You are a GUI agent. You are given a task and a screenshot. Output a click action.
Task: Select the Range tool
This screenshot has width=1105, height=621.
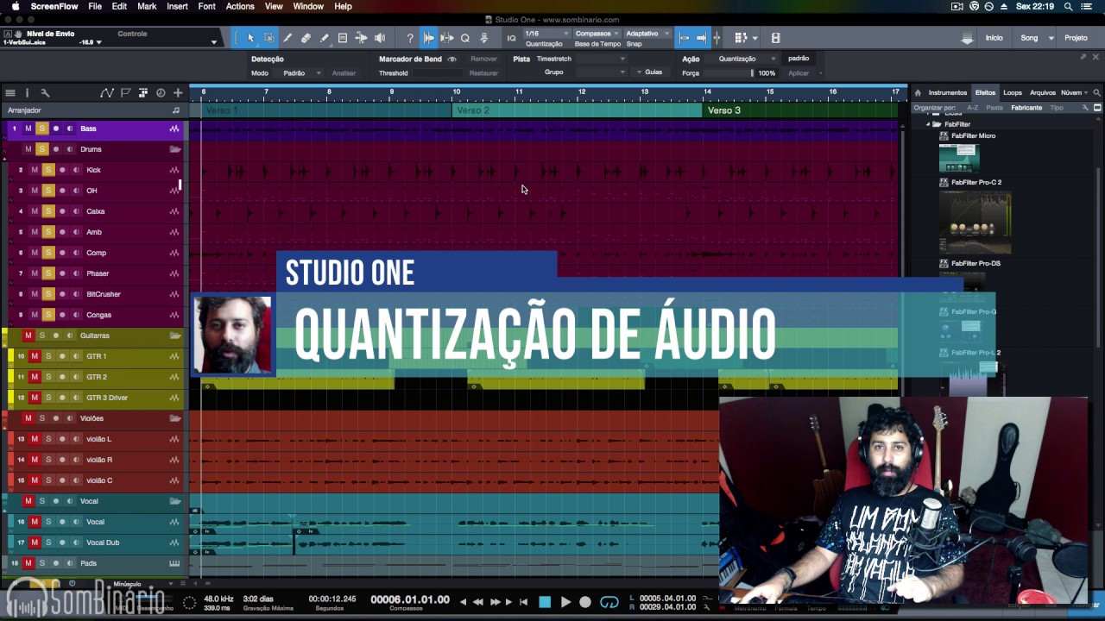(x=269, y=38)
